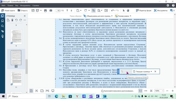The width and height of the screenshot is (176, 99).
Task: Fit page to width icon
Action: [146, 91]
